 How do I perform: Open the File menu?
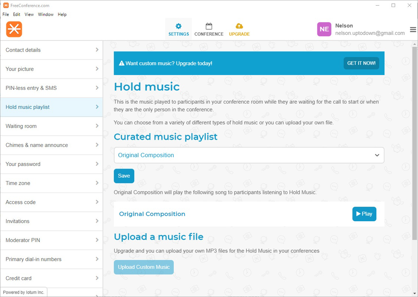click(6, 14)
